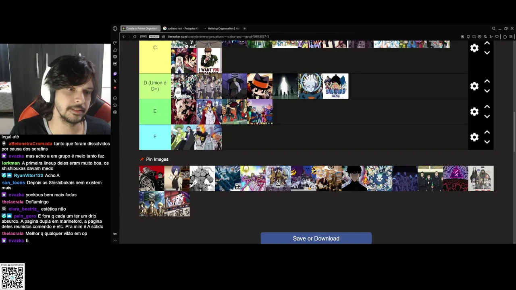Move row E up with arrow
The height and width of the screenshot is (290, 516).
pos(487,107)
